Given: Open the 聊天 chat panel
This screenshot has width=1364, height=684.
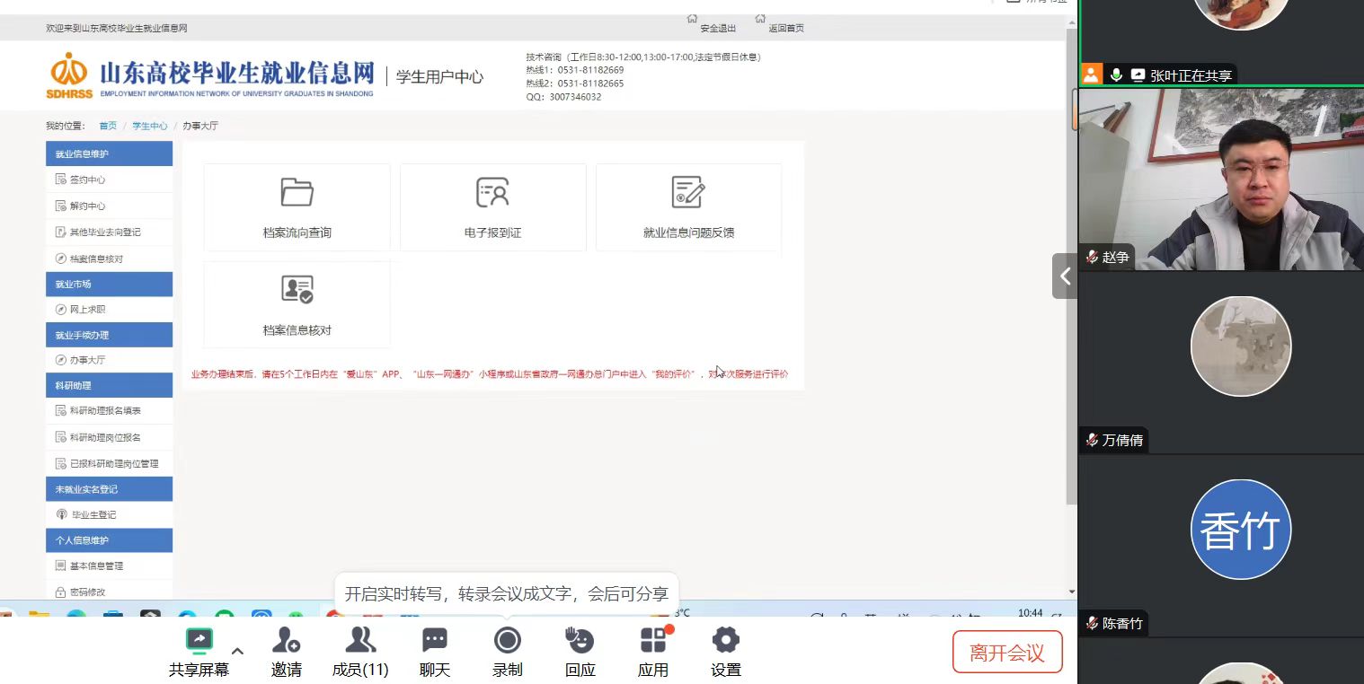Looking at the screenshot, I should tap(435, 653).
